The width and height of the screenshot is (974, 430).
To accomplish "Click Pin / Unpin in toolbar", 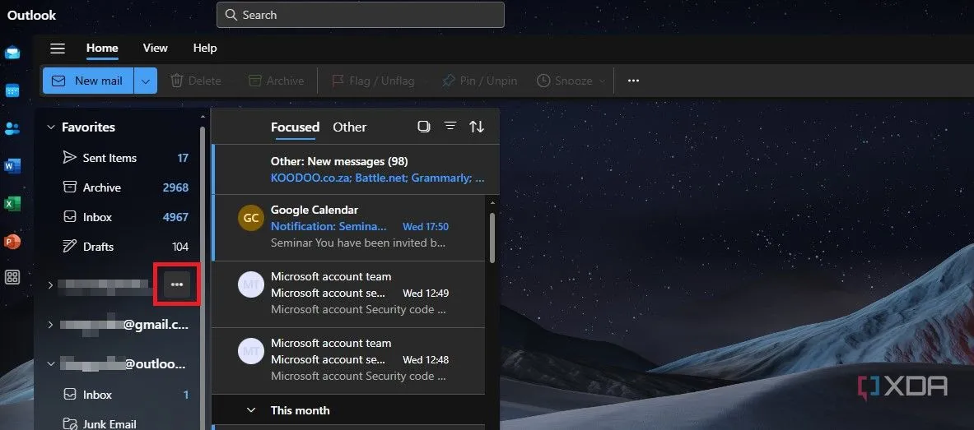I will pyautogui.click(x=479, y=81).
